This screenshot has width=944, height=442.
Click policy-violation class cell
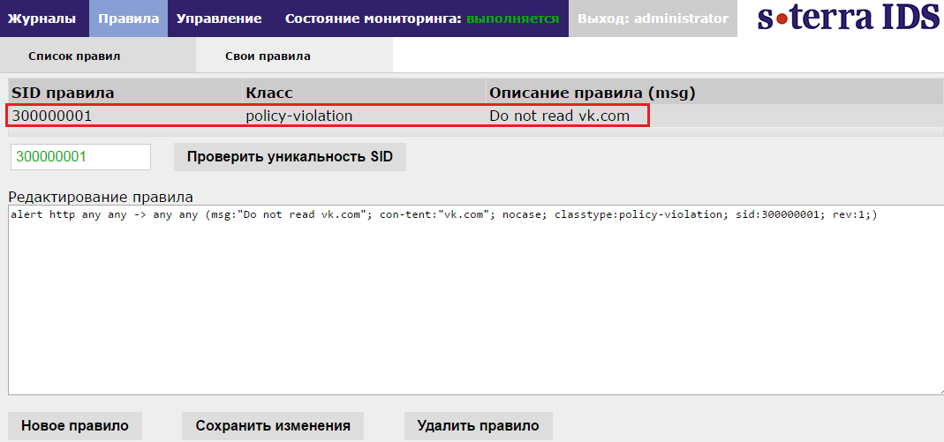coord(364,116)
